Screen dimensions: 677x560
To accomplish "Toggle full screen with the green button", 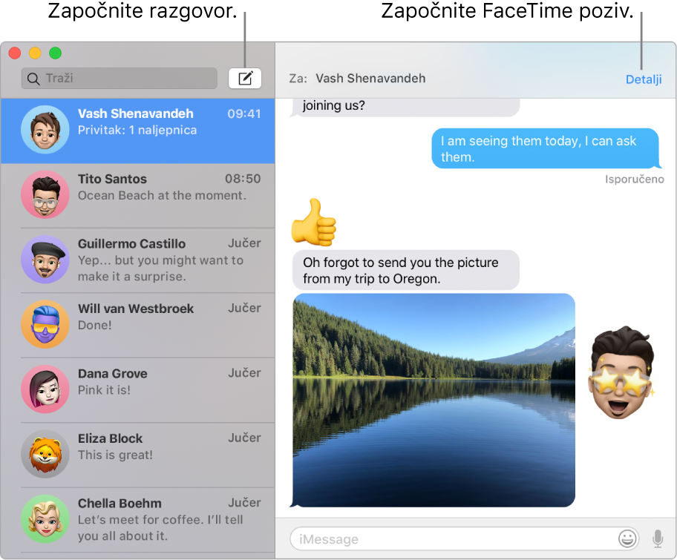I will 55,53.
